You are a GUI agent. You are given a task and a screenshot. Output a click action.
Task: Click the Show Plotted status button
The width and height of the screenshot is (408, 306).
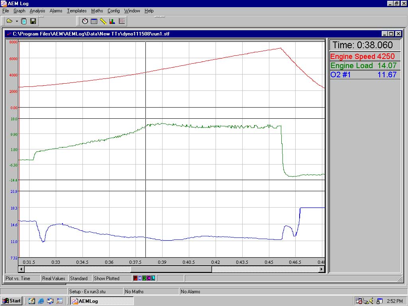click(106, 279)
